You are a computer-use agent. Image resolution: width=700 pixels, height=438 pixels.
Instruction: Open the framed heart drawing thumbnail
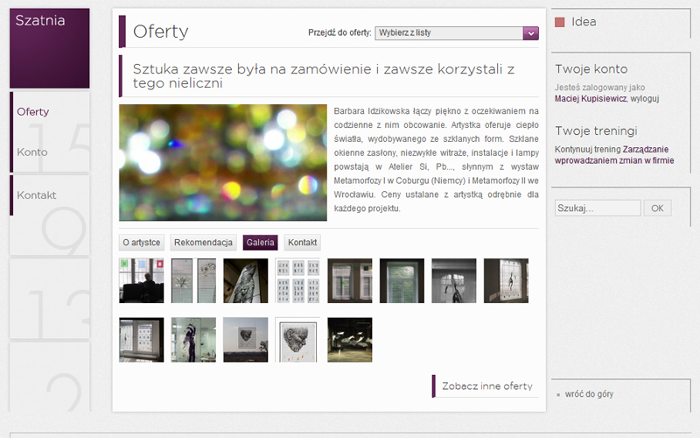click(297, 340)
